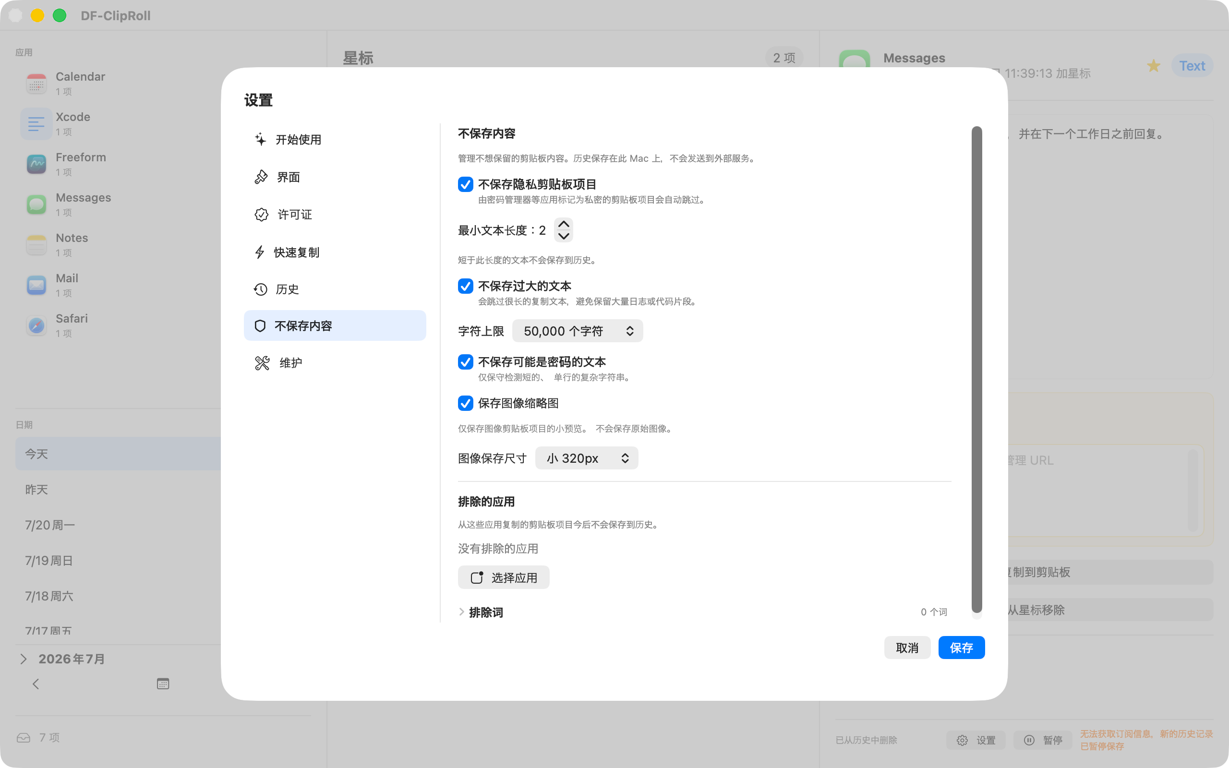Click the wrench tools icon beside 维护
This screenshot has height=768, width=1229.
262,363
